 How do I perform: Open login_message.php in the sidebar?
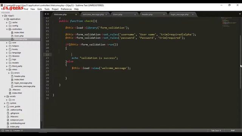coord(23,83)
